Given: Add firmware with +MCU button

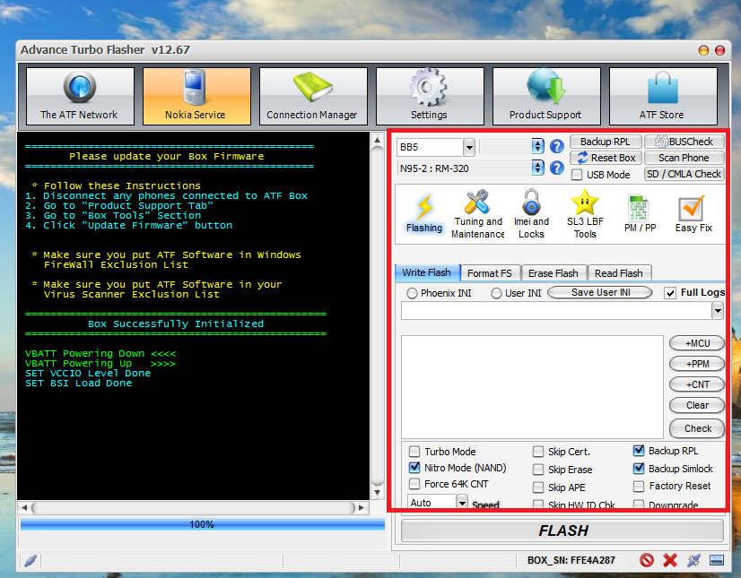Looking at the screenshot, I should coord(698,343).
